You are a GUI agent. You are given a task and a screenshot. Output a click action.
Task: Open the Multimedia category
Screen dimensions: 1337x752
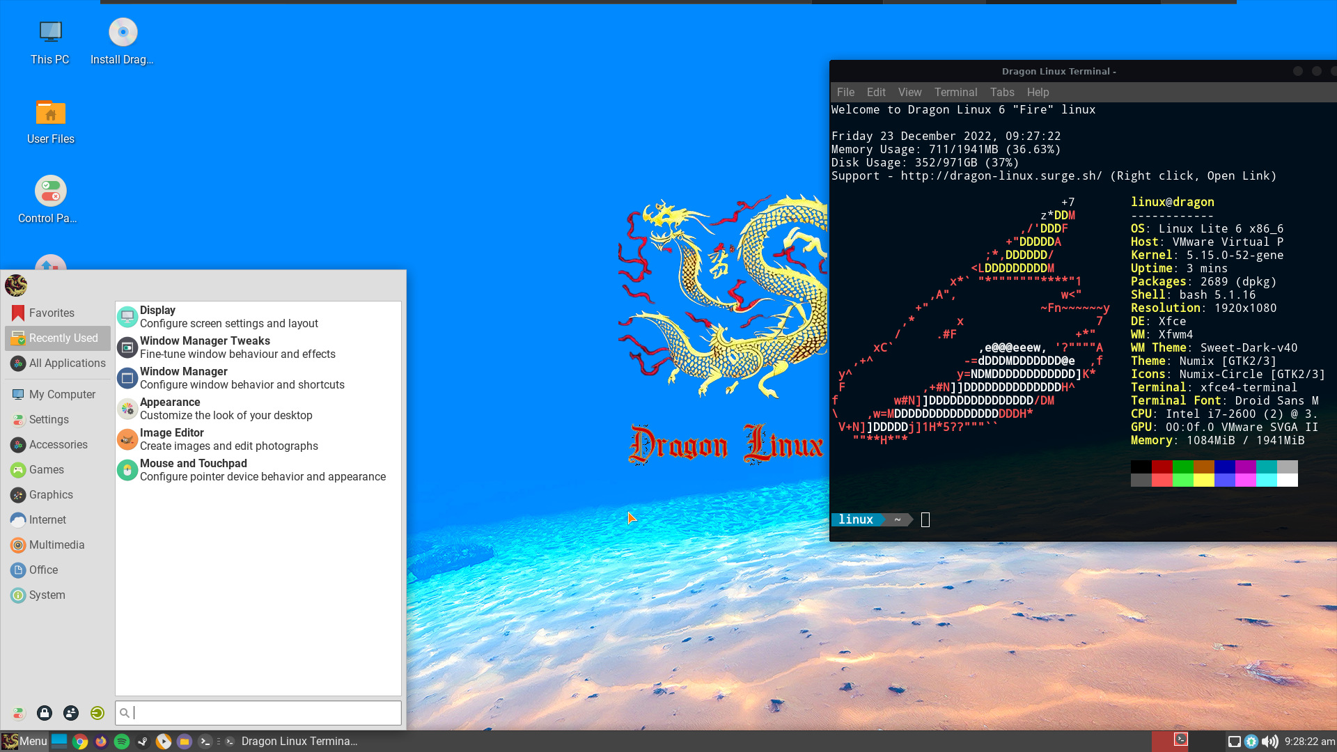click(58, 545)
